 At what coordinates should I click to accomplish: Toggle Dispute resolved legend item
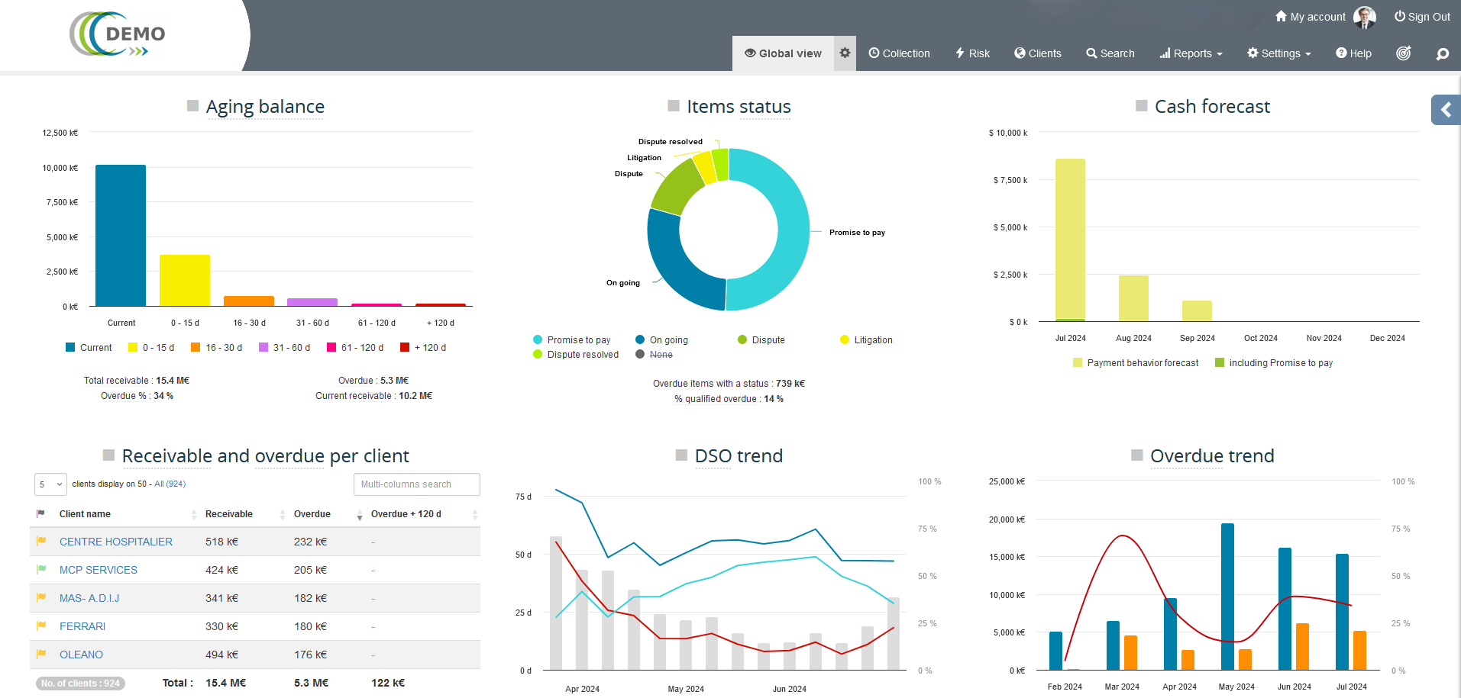tap(576, 355)
